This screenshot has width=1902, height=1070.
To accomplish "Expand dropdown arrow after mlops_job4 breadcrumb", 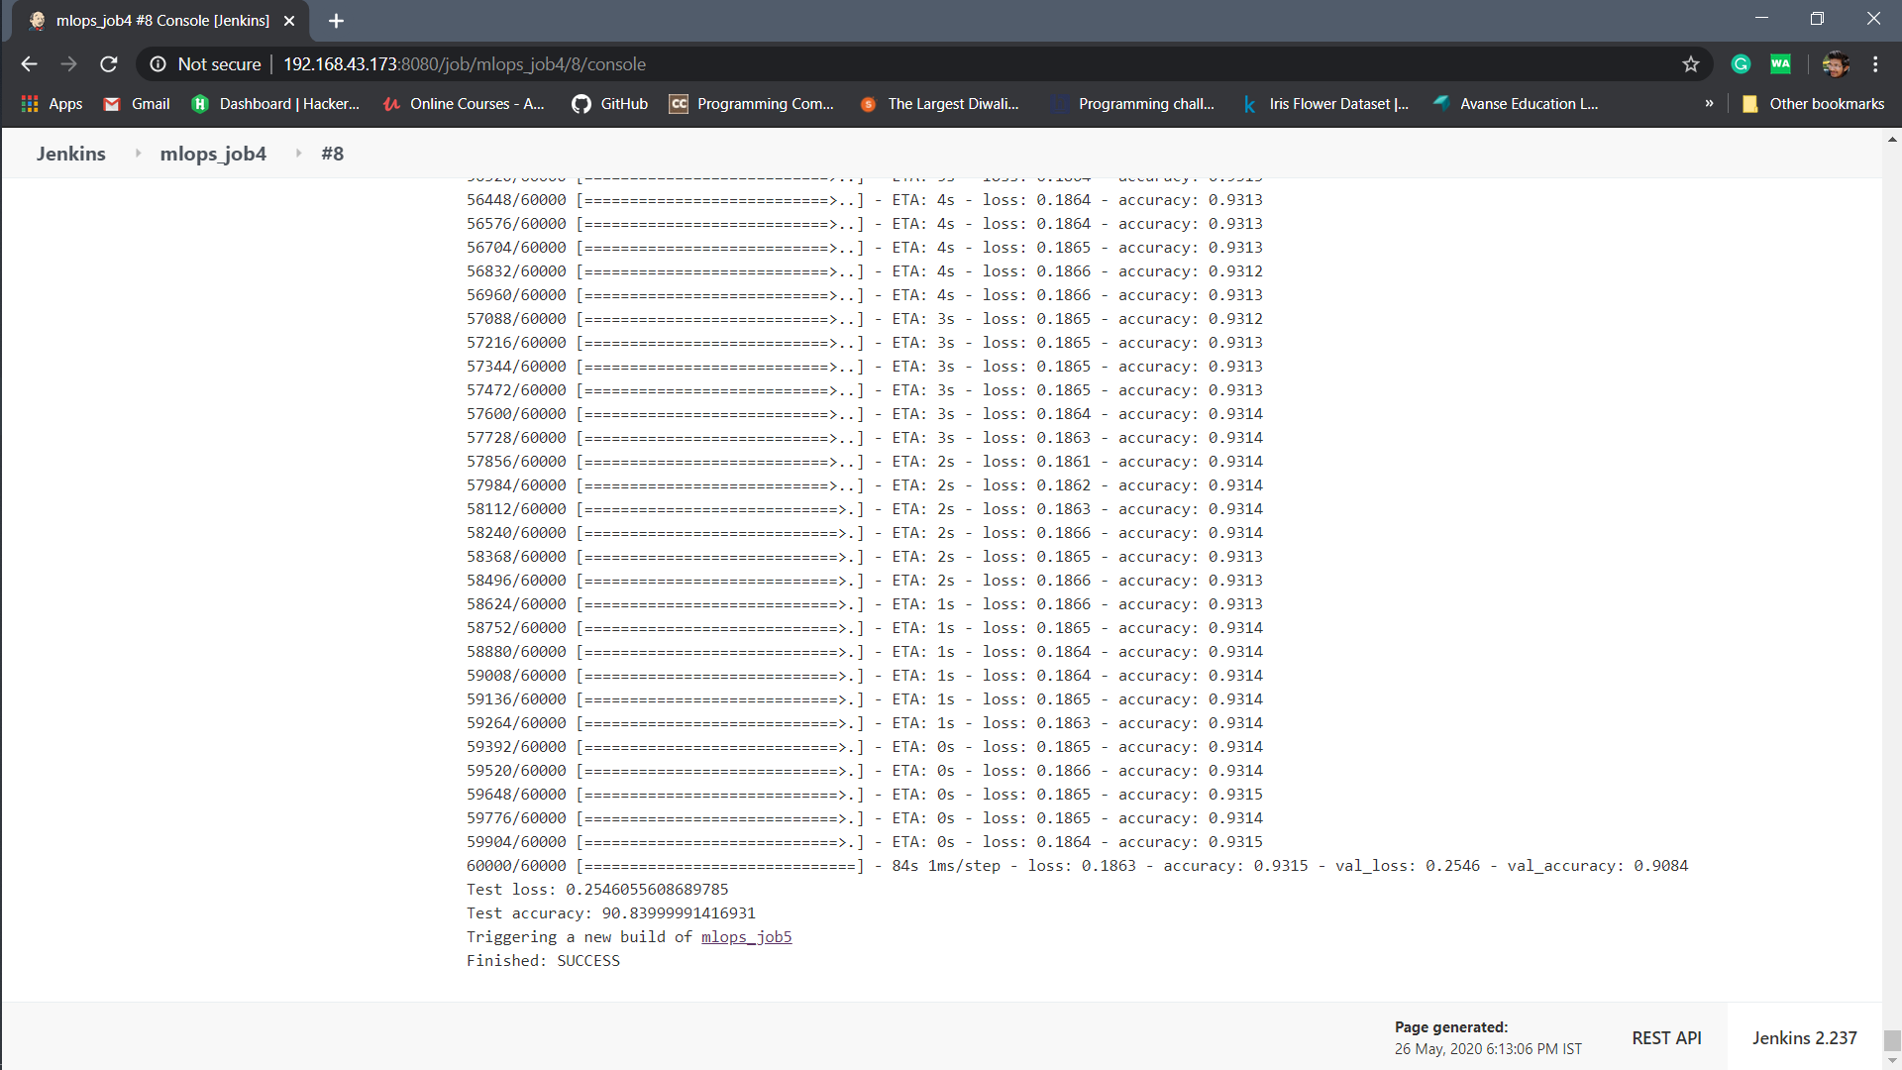I will click(298, 154).
